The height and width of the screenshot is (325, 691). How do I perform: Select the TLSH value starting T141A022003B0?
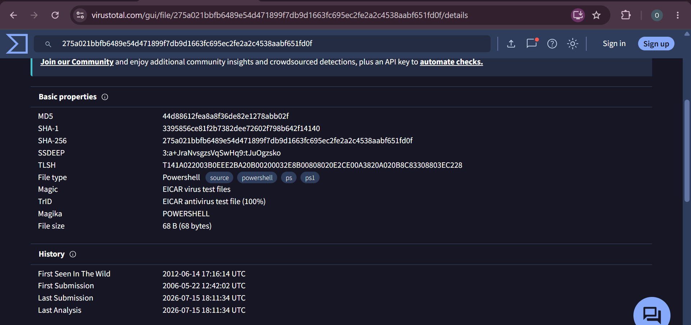click(x=312, y=165)
